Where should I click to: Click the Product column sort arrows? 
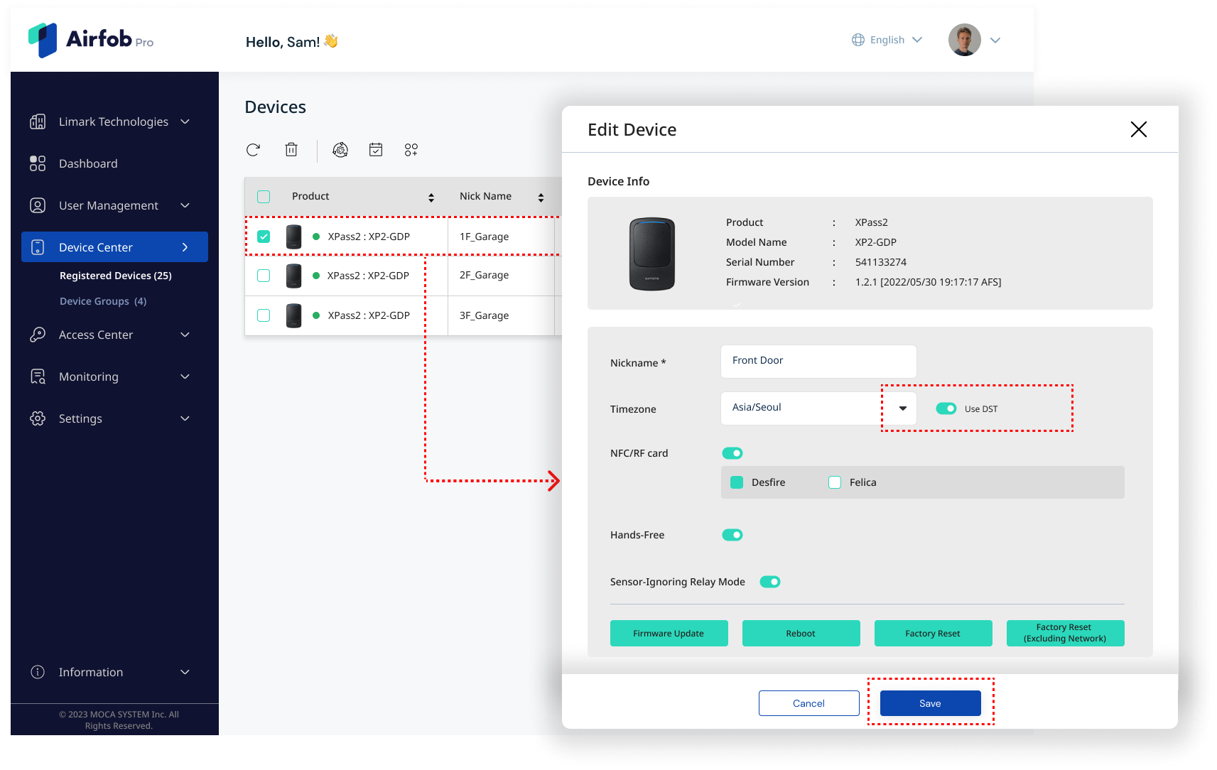(x=431, y=197)
